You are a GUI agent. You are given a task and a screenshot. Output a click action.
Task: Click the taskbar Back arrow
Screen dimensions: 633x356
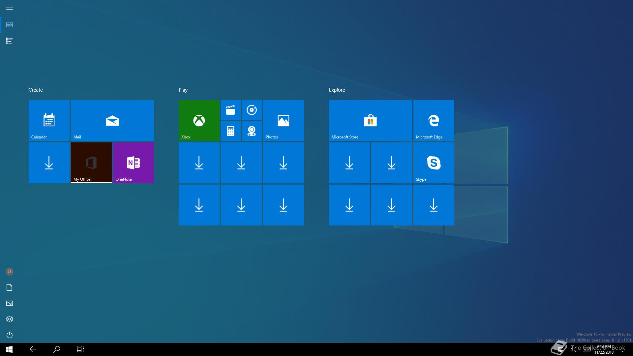pyautogui.click(x=33, y=349)
